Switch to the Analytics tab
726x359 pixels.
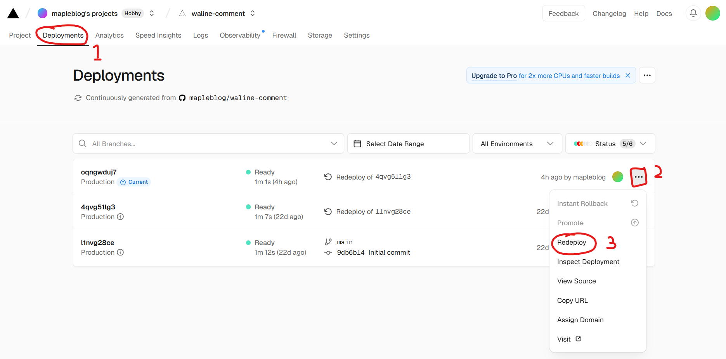(x=109, y=35)
